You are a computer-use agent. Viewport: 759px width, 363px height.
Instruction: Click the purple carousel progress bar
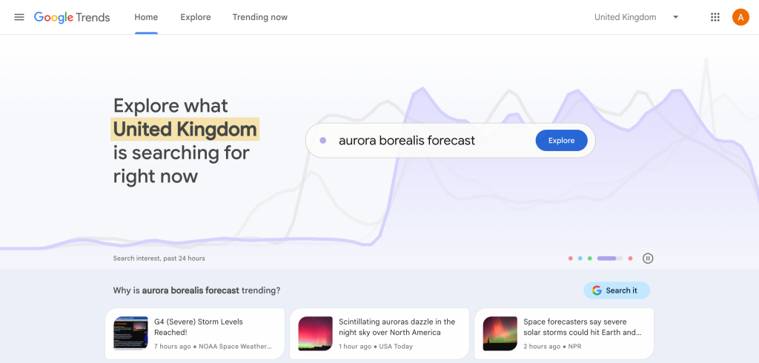[609, 259]
